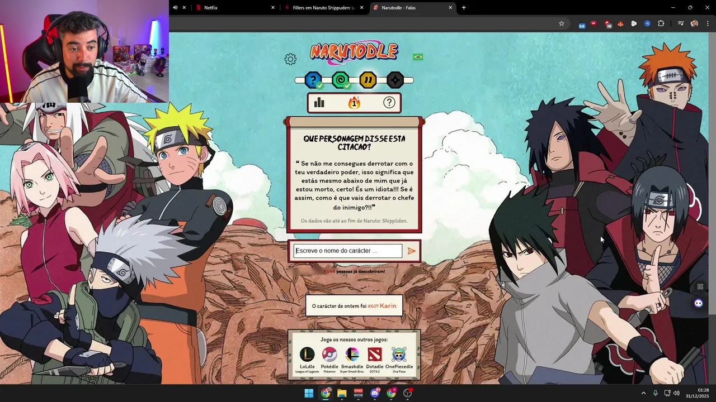The image size is (716, 402).
Task: Open the media controls playlist icon
Action: tap(681, 23)
